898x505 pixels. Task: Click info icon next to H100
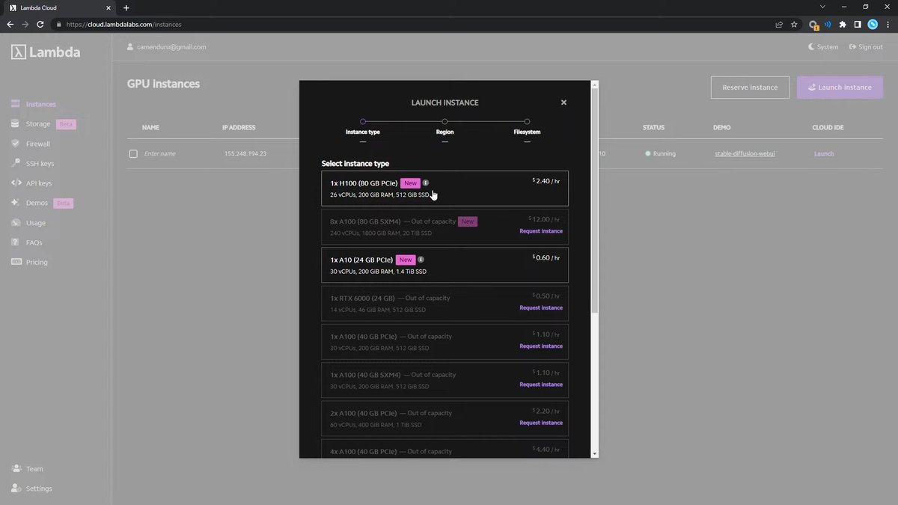[426, 183]
